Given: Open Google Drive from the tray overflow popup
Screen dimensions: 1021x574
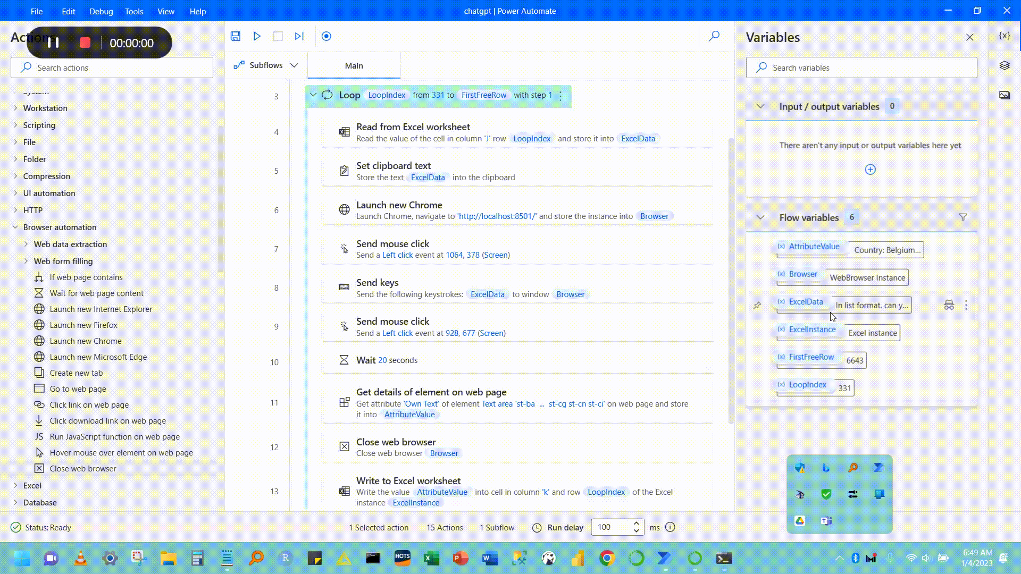Looking at the screenshot, I should [x=800, y=521].
